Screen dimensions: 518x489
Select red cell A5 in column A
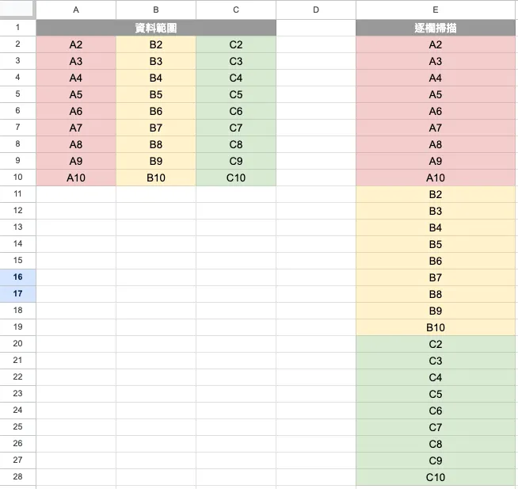(x=76, y=94)
